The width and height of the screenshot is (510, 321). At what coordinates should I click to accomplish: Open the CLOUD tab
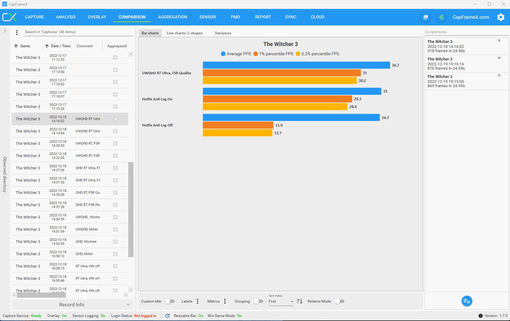pos(318,17)
